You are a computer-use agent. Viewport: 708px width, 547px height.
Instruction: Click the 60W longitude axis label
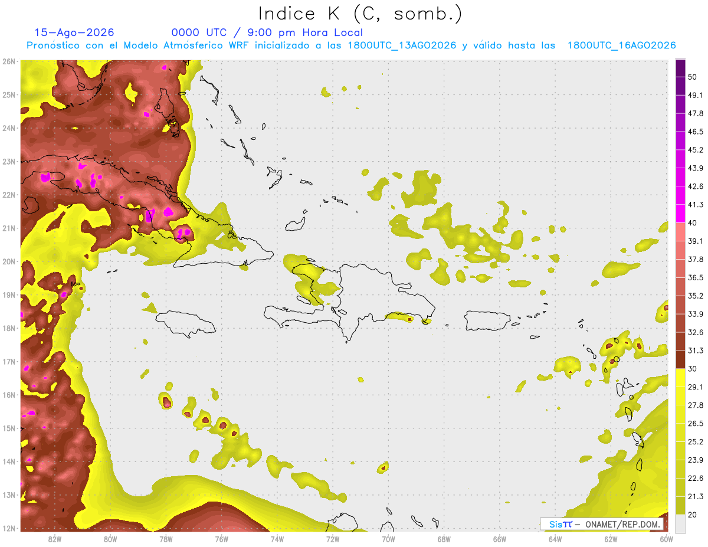pos(666,539)
